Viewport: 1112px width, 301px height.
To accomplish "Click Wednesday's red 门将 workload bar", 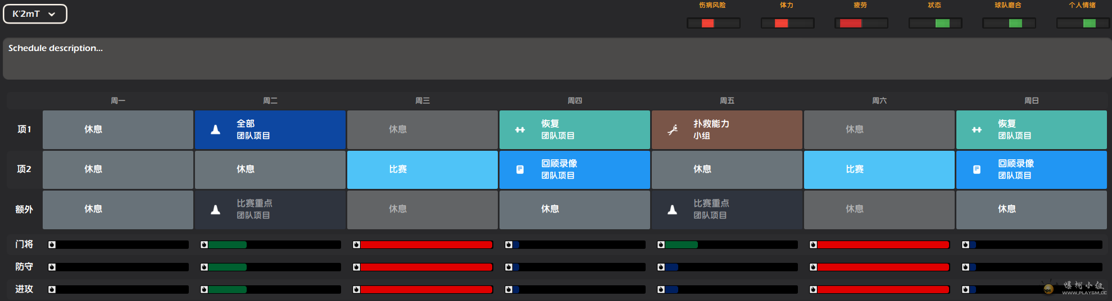I will click(x=426, y=245).
